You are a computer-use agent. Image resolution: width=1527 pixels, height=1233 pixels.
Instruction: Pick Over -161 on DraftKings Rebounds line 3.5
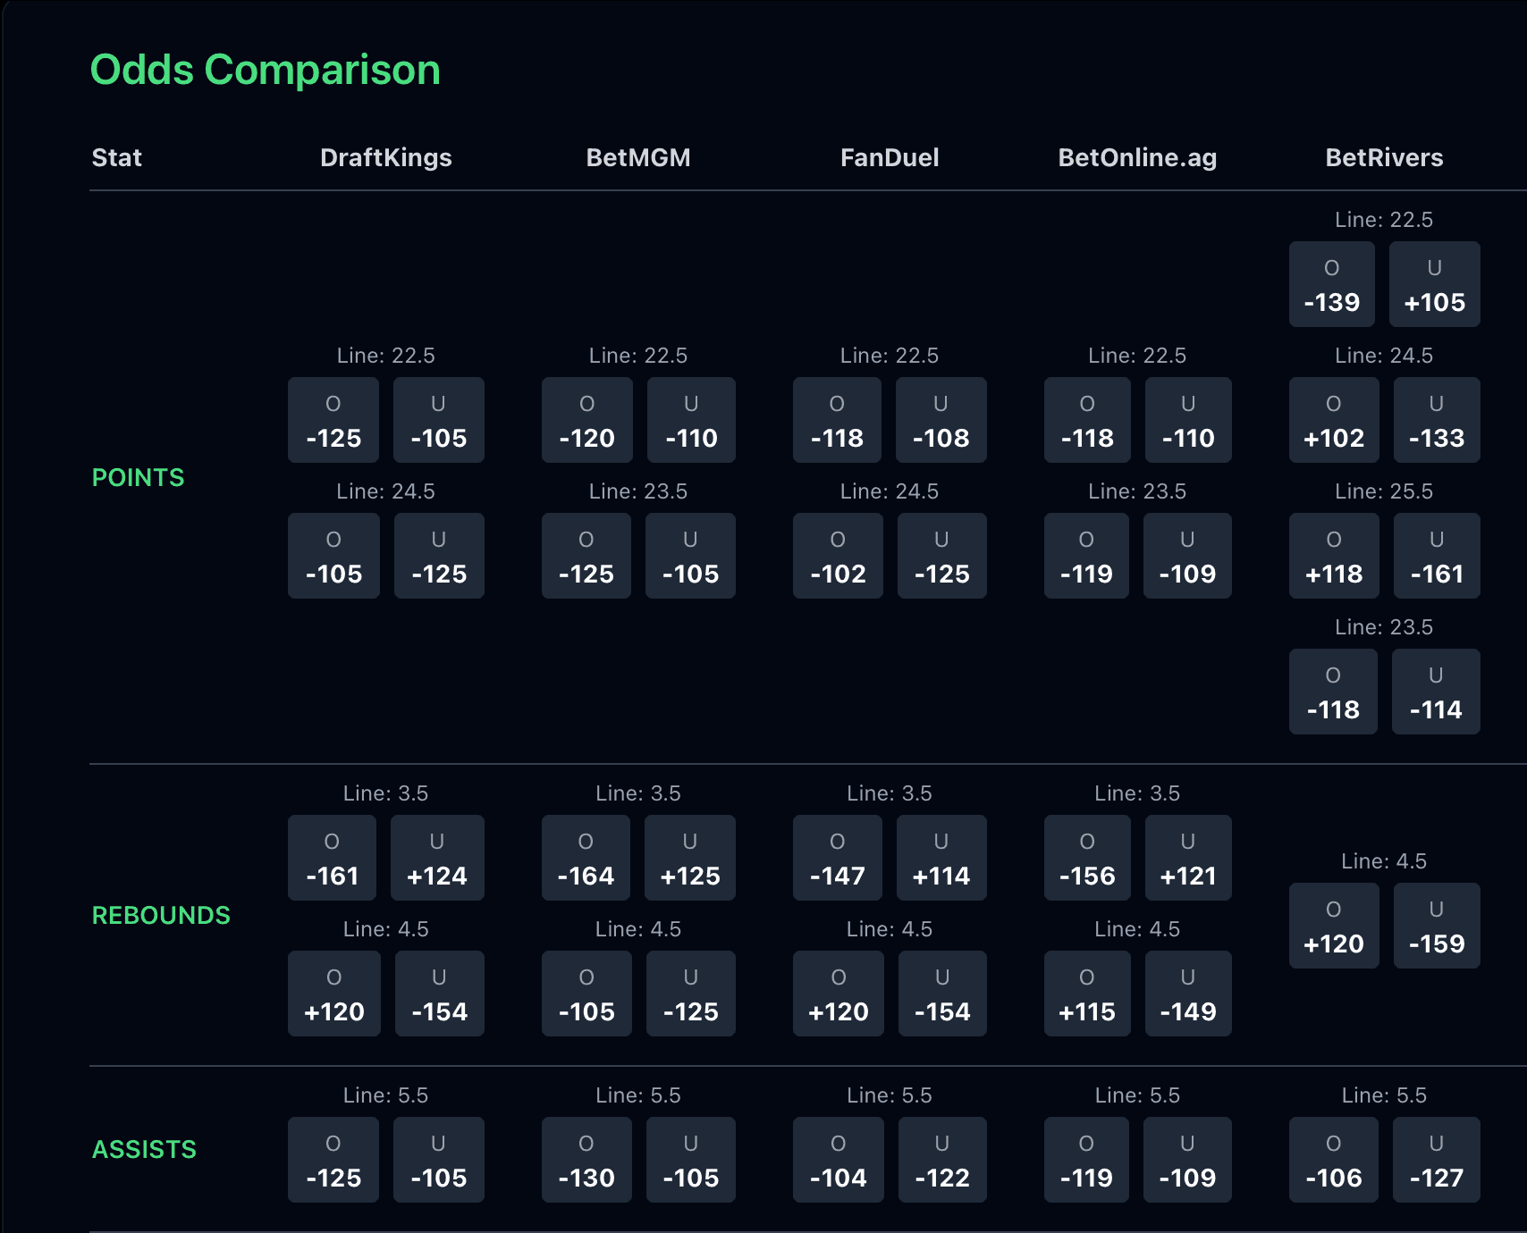[x=332, y=858]
